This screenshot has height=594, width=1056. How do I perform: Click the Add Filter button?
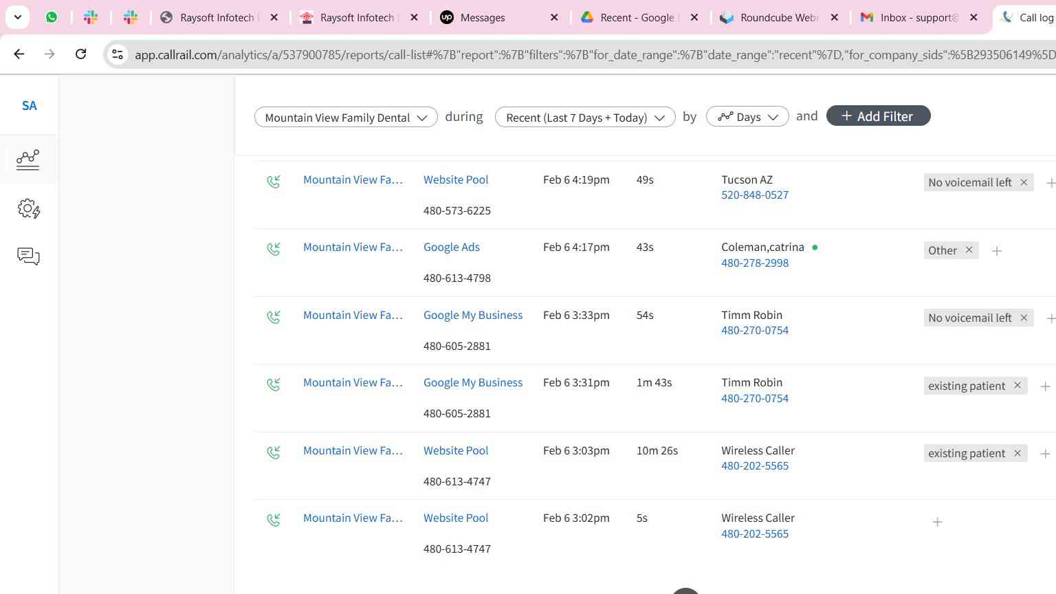(878, 116)
